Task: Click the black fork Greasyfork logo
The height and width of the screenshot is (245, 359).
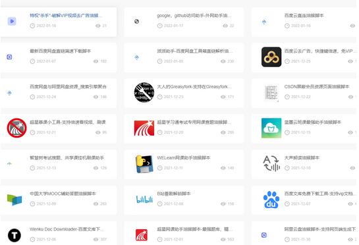Action: 144,92
